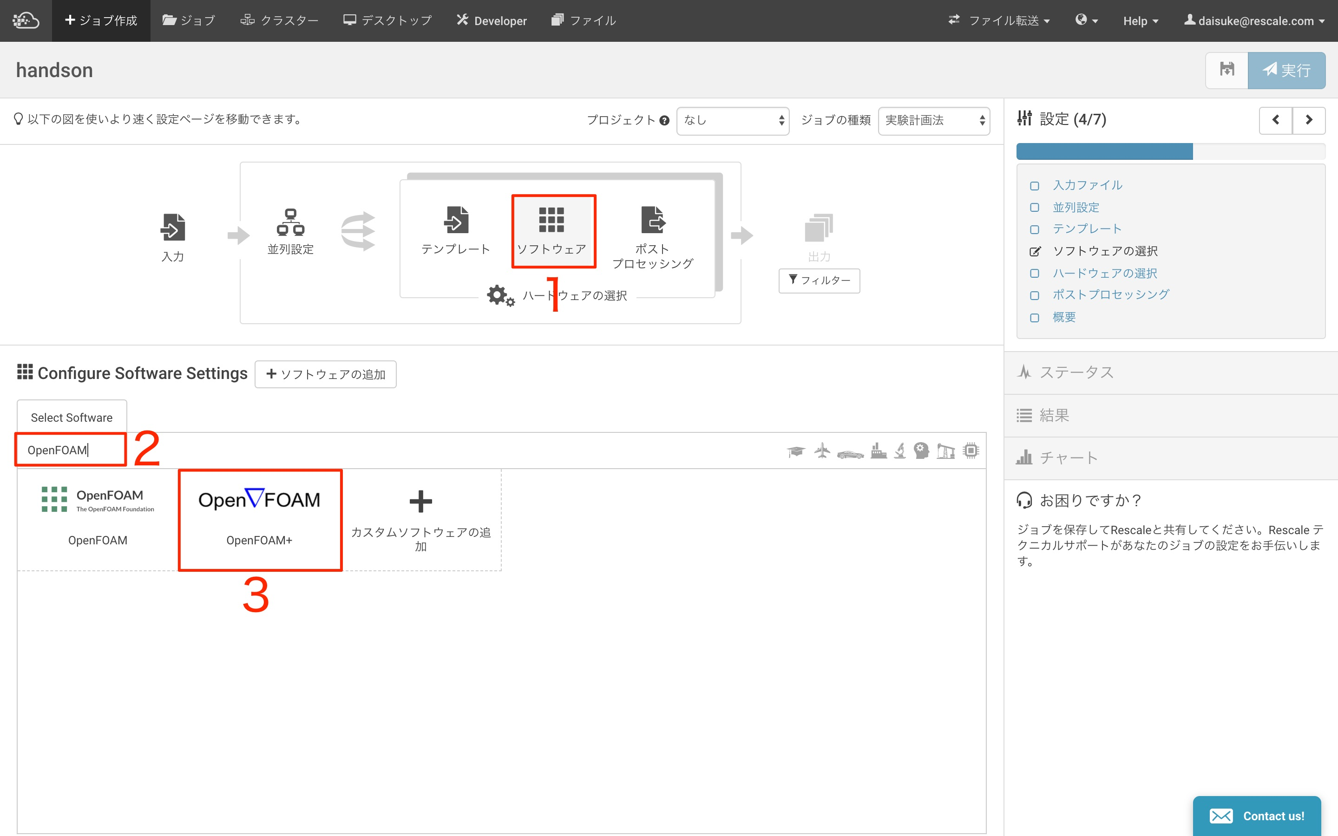Click the graduation cap academic filter icon
This screenshot has width=1338, height=836.
pos(796,451)
